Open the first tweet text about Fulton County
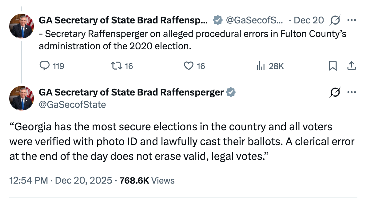366x199 pixels. [x=192, y=40]
